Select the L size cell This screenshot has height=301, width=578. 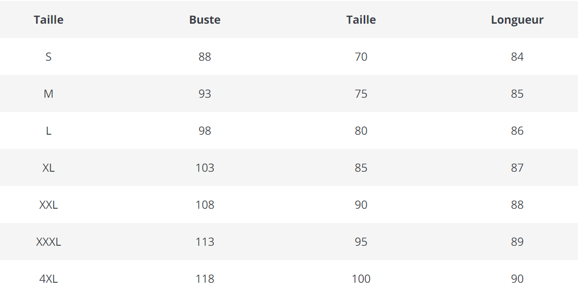pyautogui.click(x=48, y=131)
